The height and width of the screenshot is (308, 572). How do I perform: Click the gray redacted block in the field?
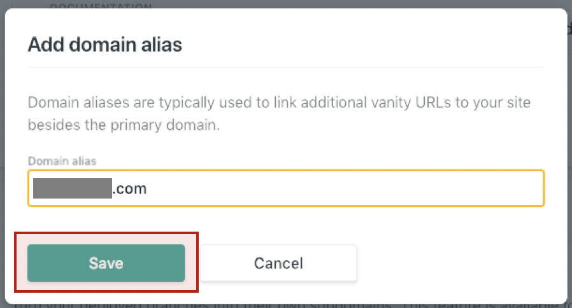[x=72, y=188]
